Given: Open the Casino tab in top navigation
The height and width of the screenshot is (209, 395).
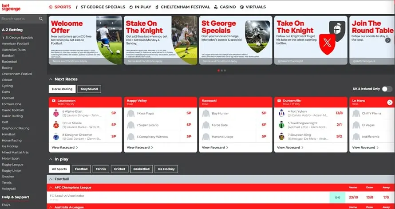Looking at the screenshot, I should (x=225, y=7).
